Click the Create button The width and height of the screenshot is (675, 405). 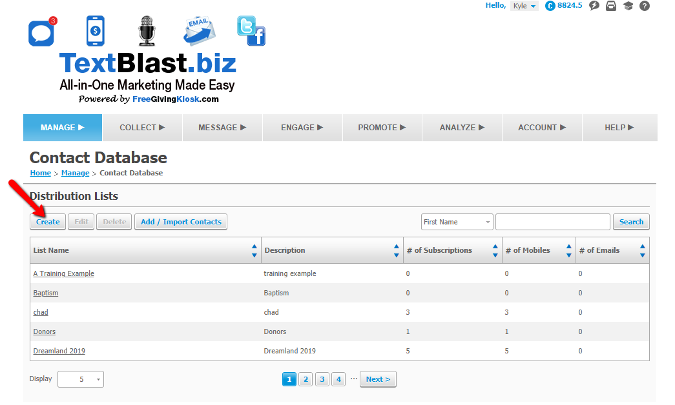pyautogui.click(x=48, y=222)
